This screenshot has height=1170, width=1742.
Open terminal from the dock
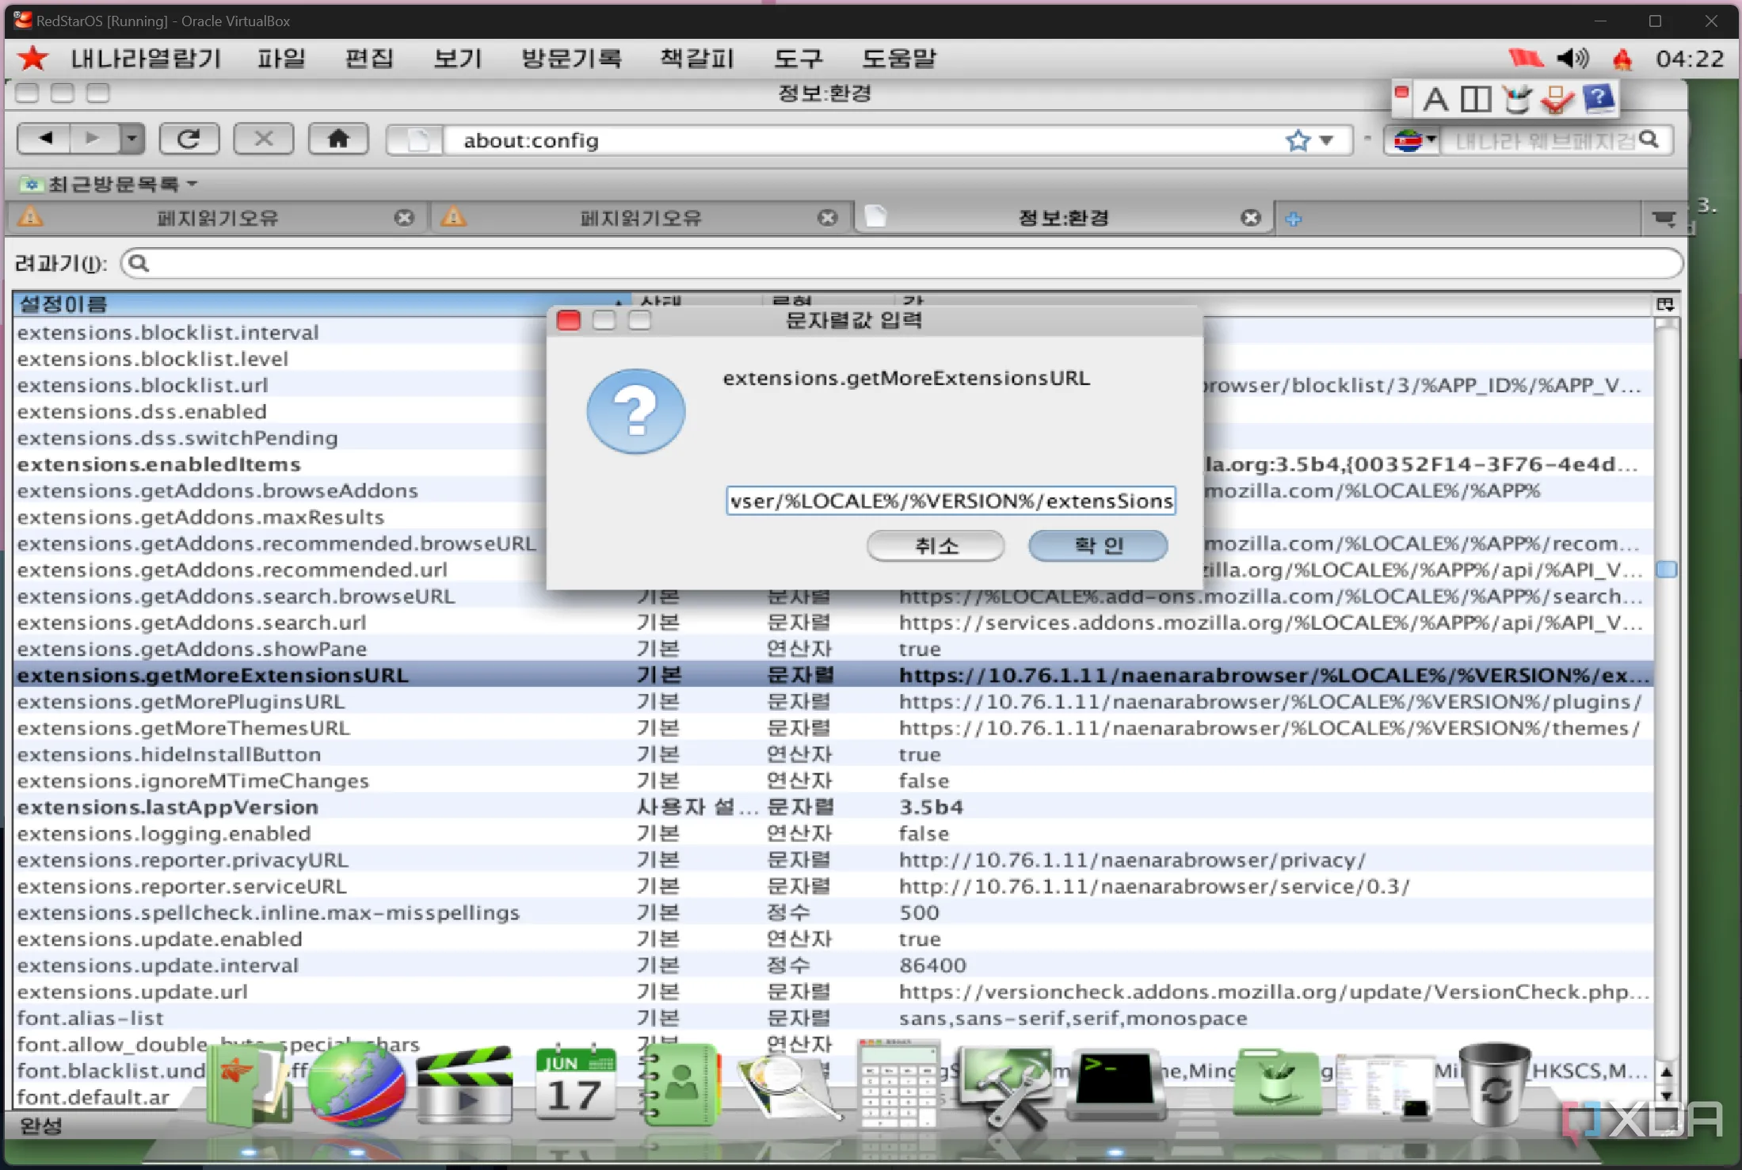point(1114,1082)
